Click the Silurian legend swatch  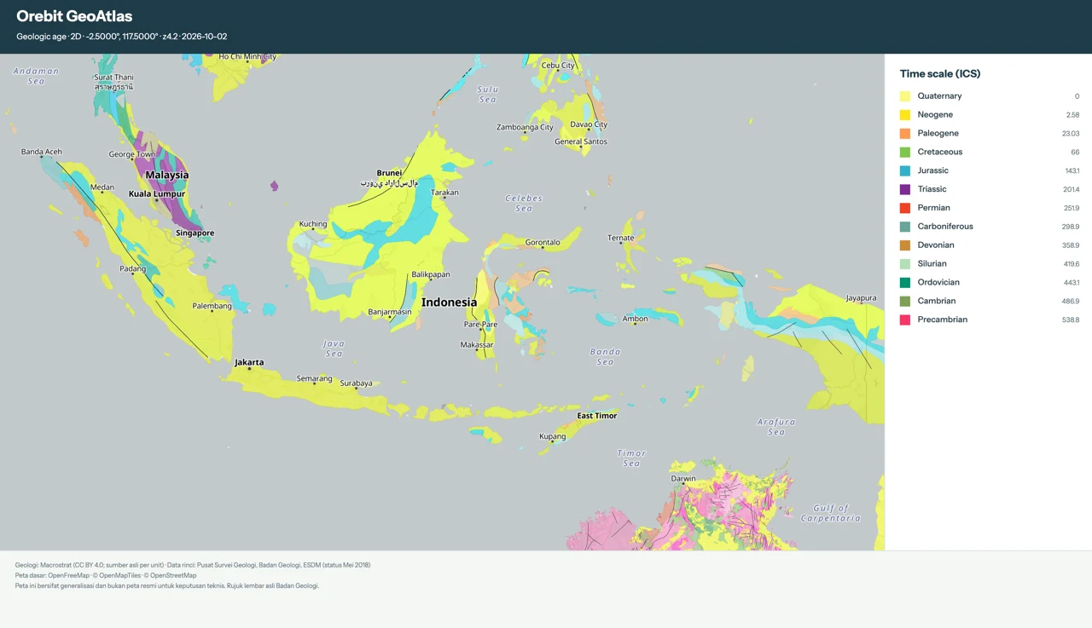point(905,264)
